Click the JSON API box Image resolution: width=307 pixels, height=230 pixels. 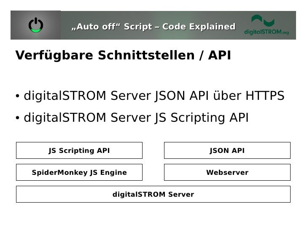tap(227, 150)
